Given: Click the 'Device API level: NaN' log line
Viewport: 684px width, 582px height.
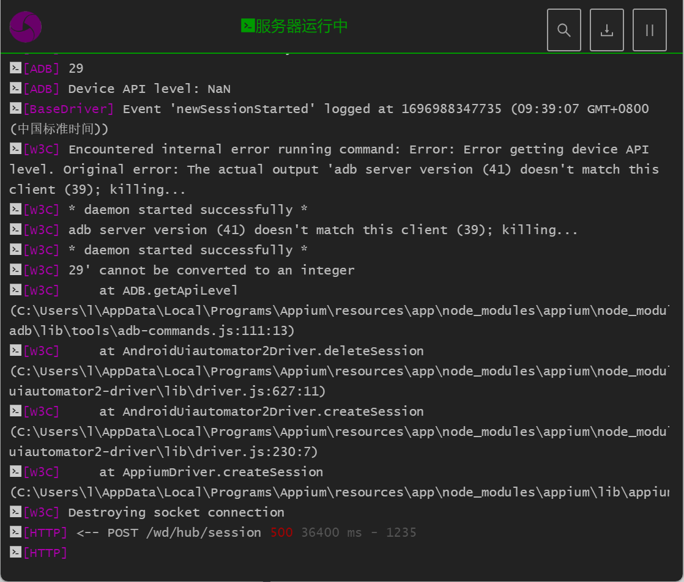Looking at the screenshot, I should 149,89.
